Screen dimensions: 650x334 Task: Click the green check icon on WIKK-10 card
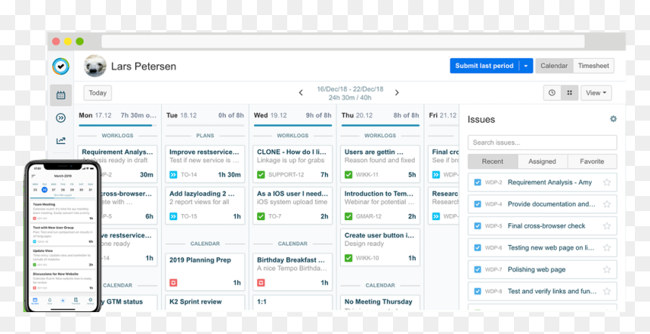pyautogui.click(x=348, y=258)
